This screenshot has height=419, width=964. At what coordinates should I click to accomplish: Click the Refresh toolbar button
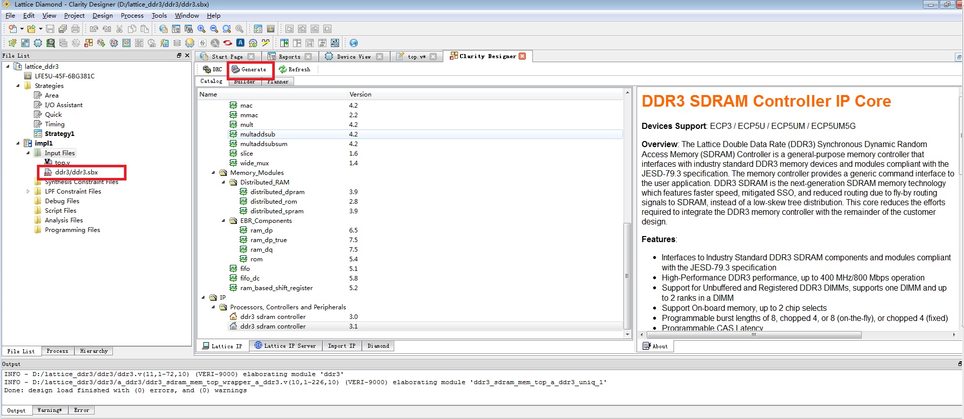pos(295,69)
